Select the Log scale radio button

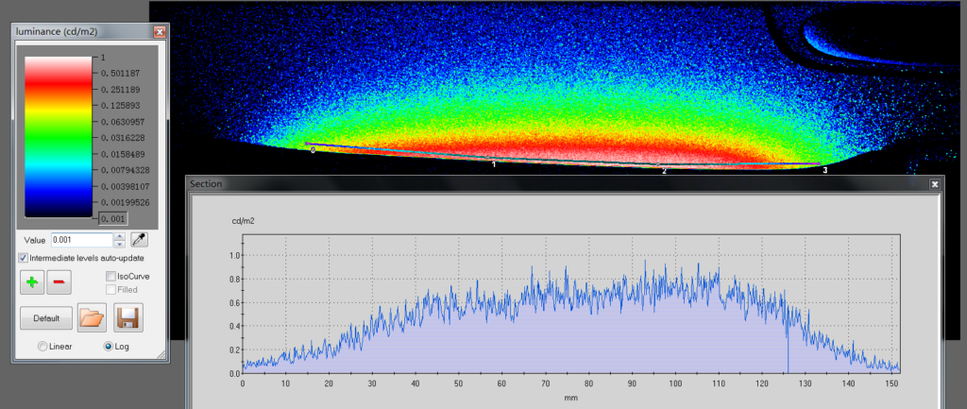pos(109,347)
